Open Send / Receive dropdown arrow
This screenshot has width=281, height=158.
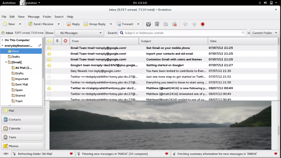point(59,24)
